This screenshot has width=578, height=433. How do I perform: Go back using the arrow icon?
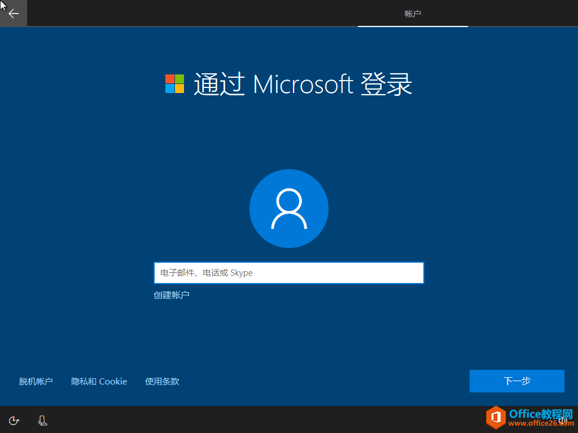pyautogui.click(x=14, y=14)
